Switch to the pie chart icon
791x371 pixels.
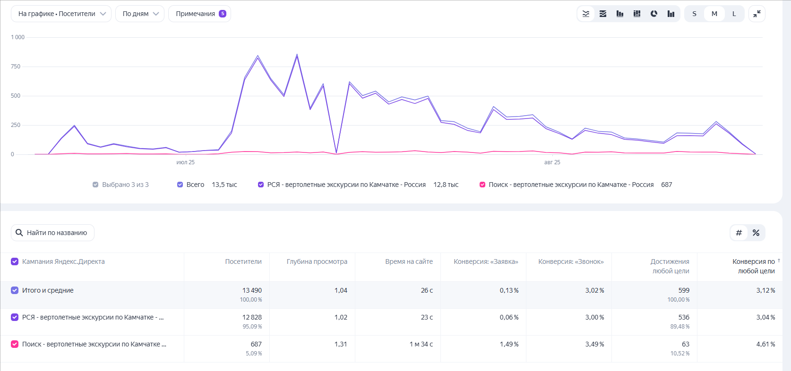[654, 14]
